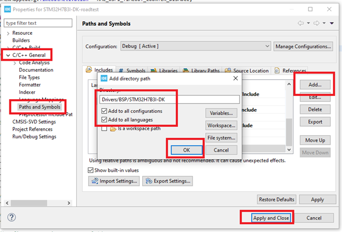Click the forward navigation arrow icon
This screenshot has width=342, height=232.
[316, 23]
